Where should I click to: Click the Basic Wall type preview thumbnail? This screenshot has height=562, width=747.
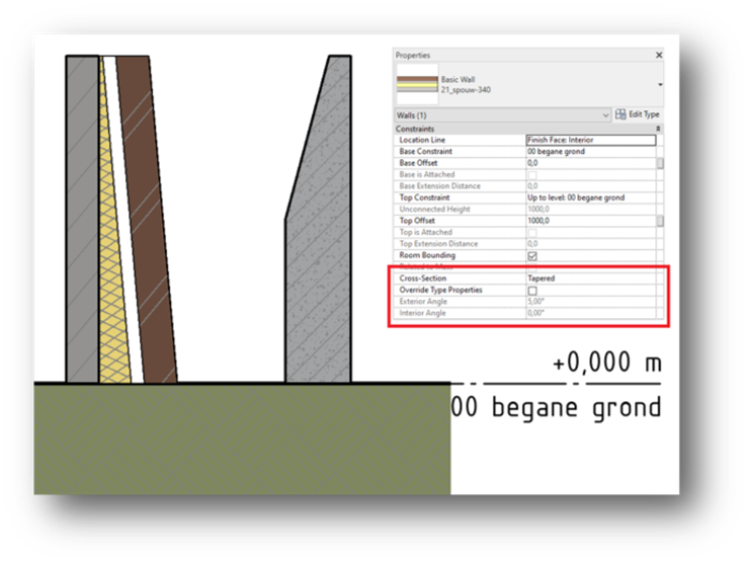tap(417, 84)
